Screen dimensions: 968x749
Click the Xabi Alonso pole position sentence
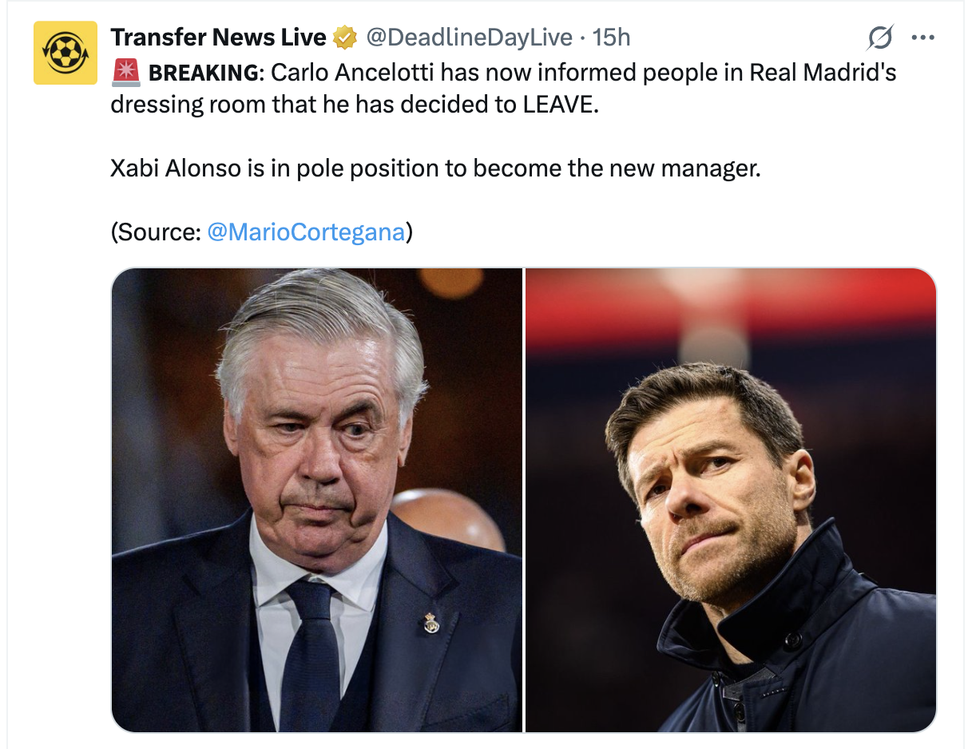pos(435,168)
